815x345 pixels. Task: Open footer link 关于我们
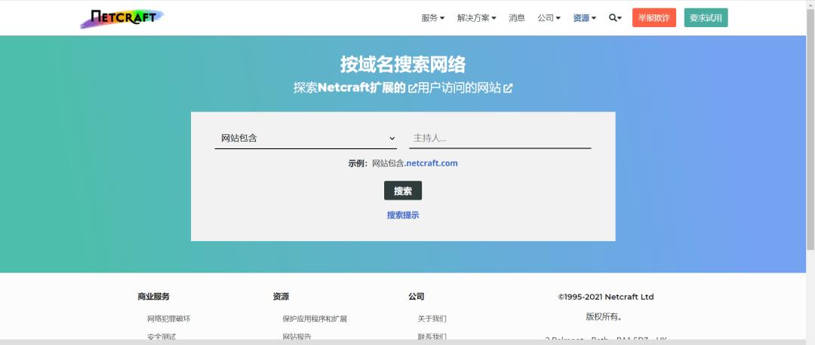click(x=432, y=319)
